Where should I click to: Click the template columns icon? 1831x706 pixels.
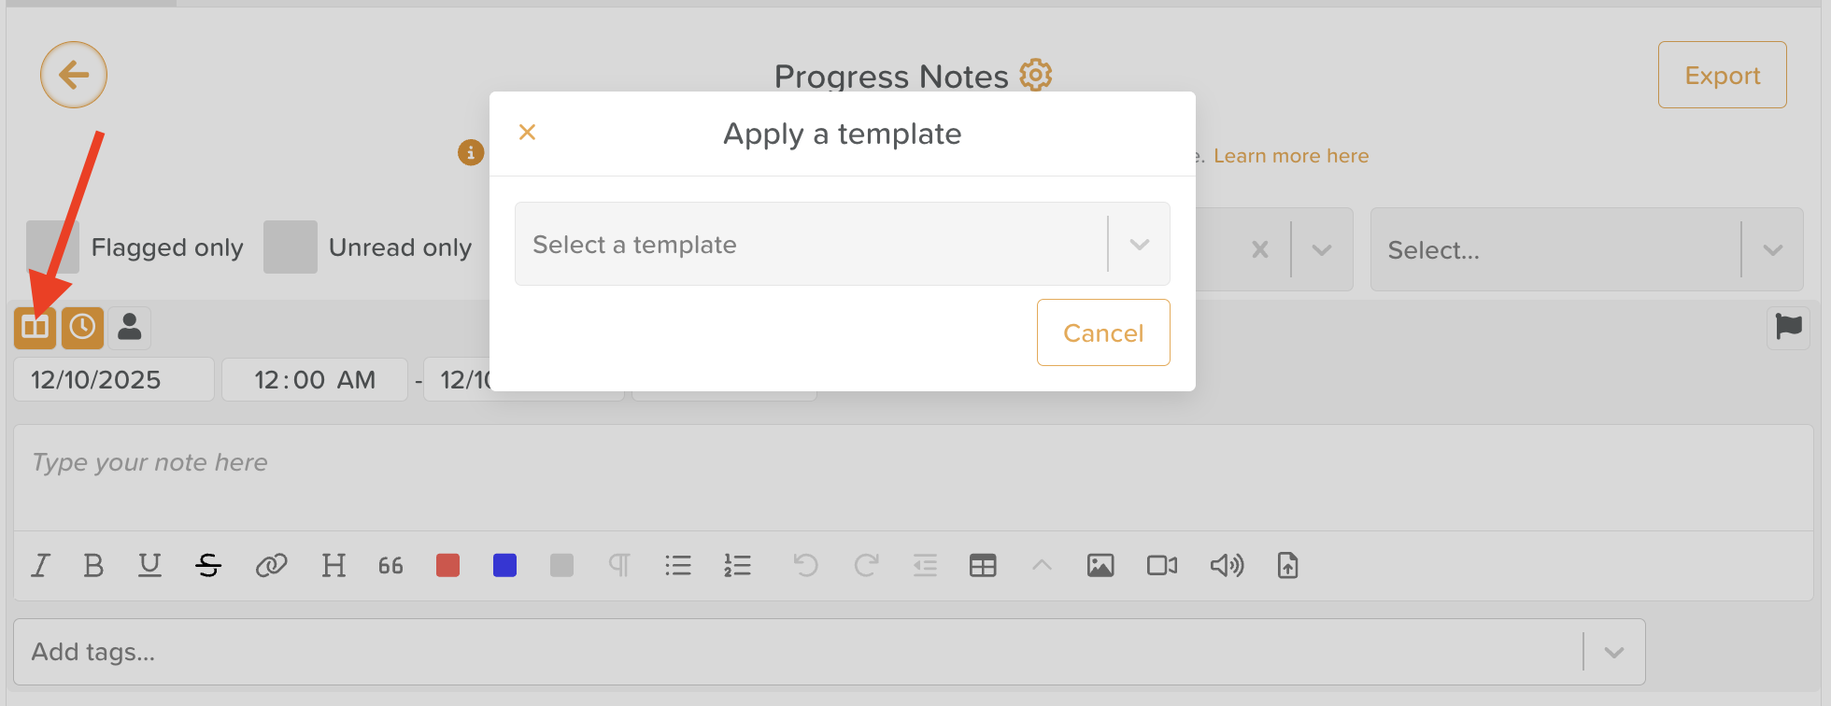coord(35,328)
